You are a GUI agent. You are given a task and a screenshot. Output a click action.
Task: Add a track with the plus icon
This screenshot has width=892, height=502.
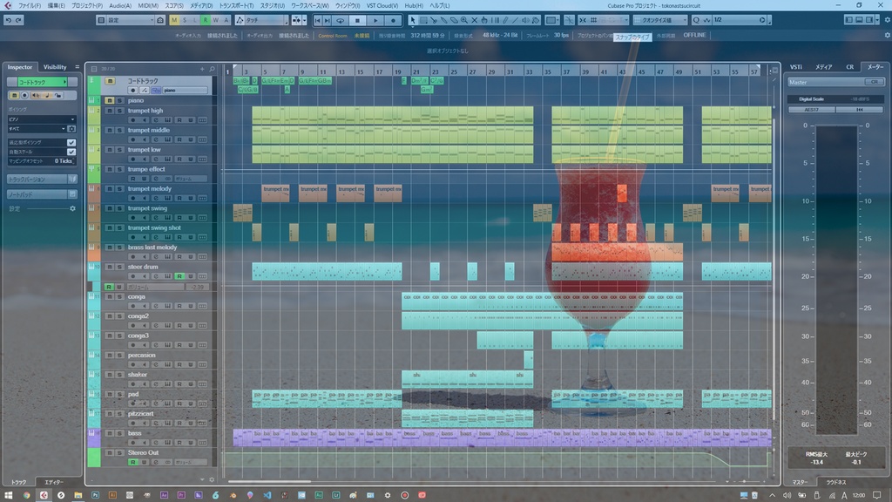coord(202,69)
